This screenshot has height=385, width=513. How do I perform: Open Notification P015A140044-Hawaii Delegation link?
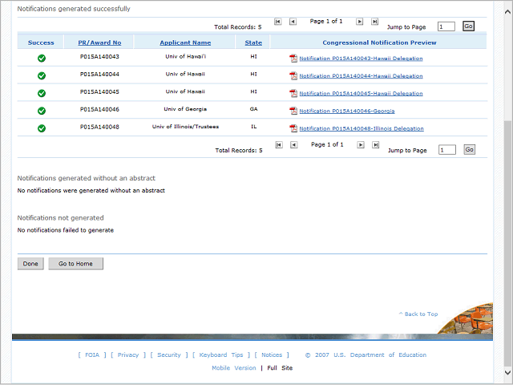(x=361, y=76)
